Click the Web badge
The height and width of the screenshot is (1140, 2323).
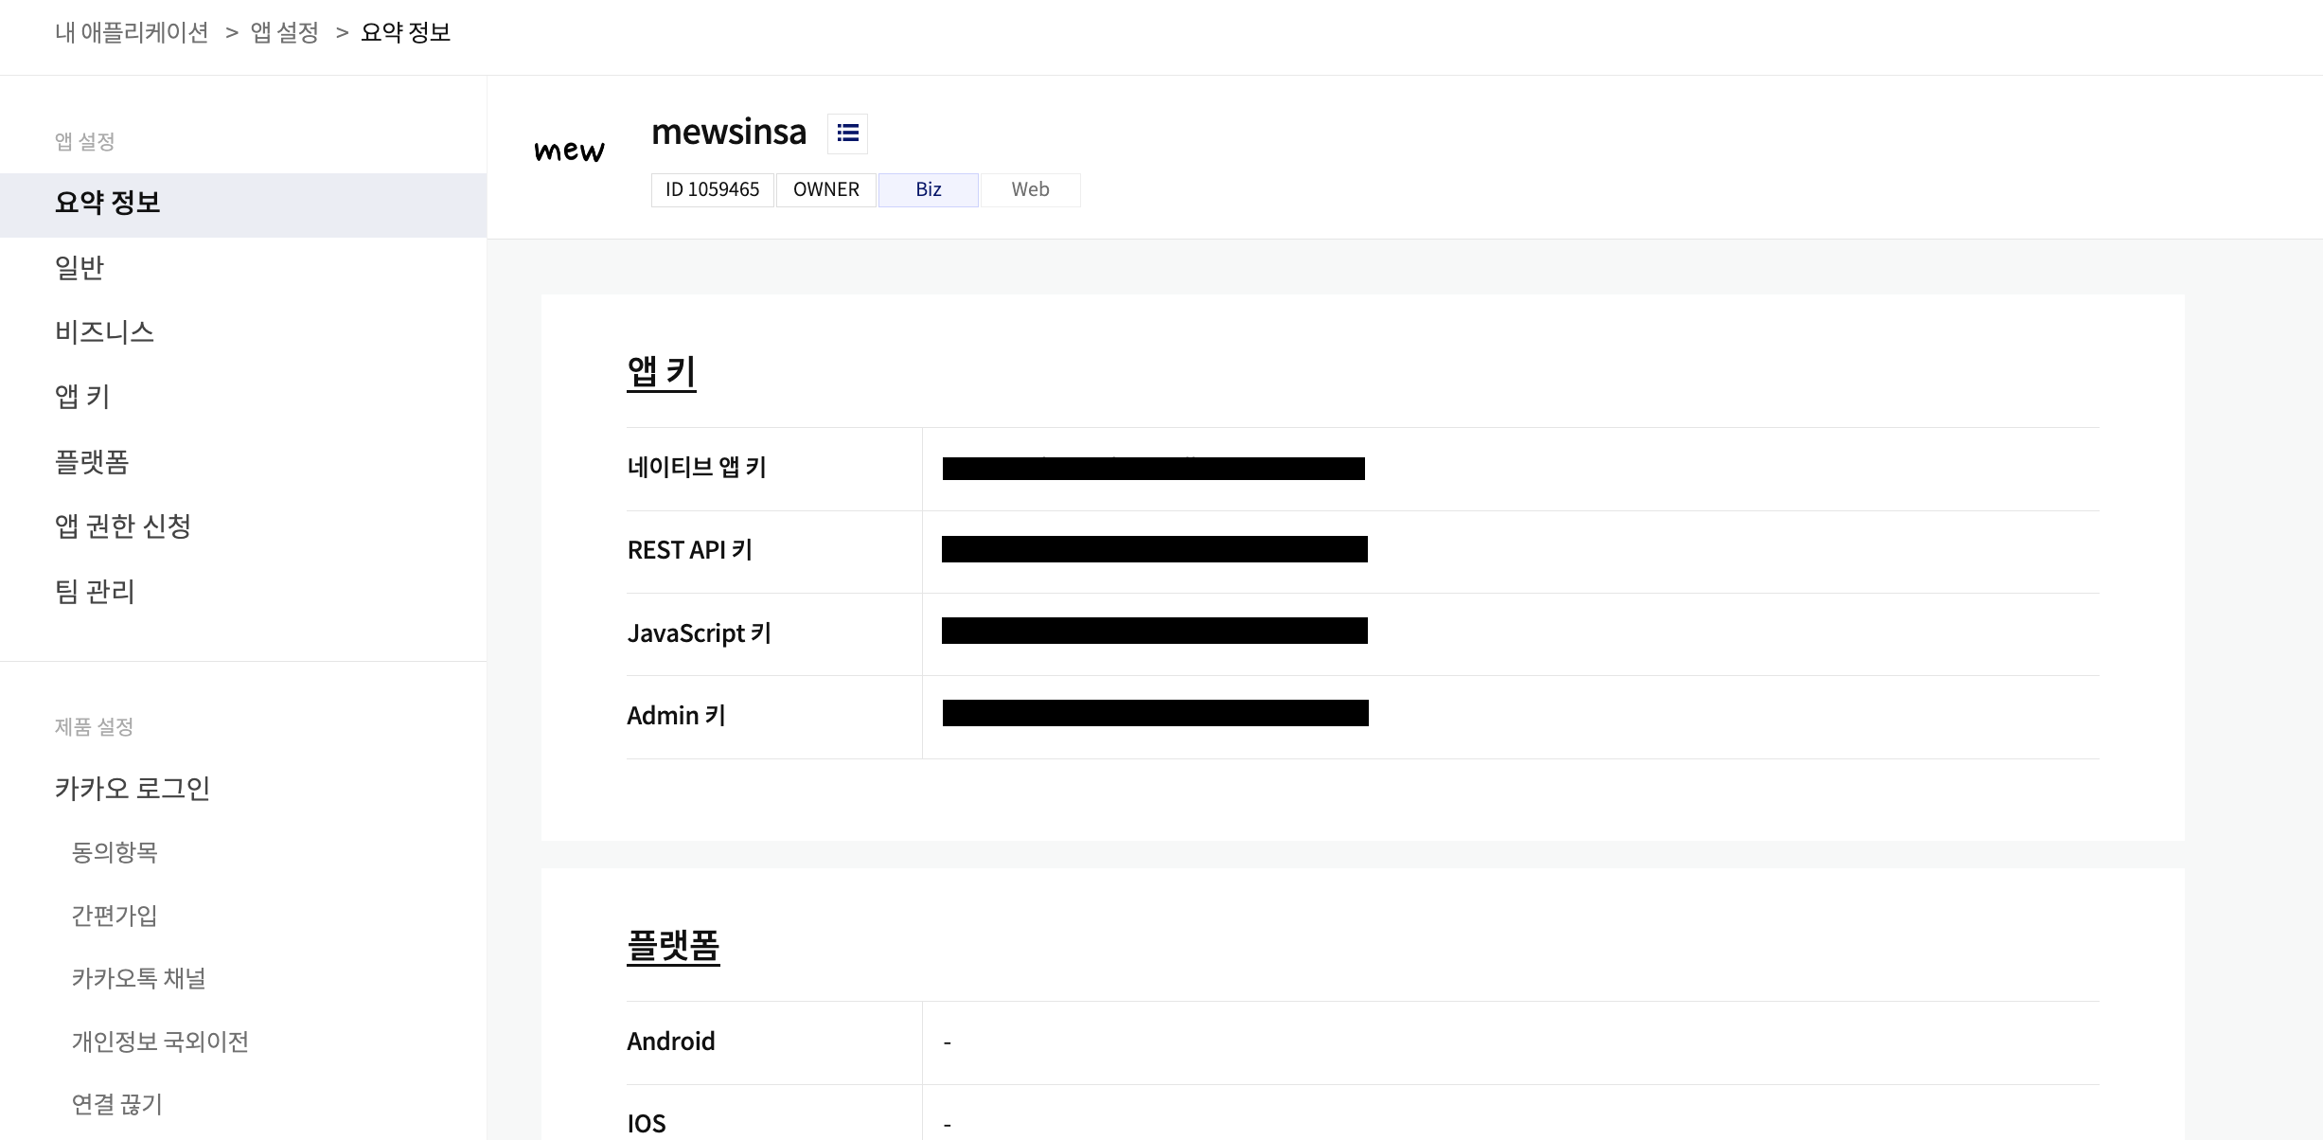tap(1030, 189)
